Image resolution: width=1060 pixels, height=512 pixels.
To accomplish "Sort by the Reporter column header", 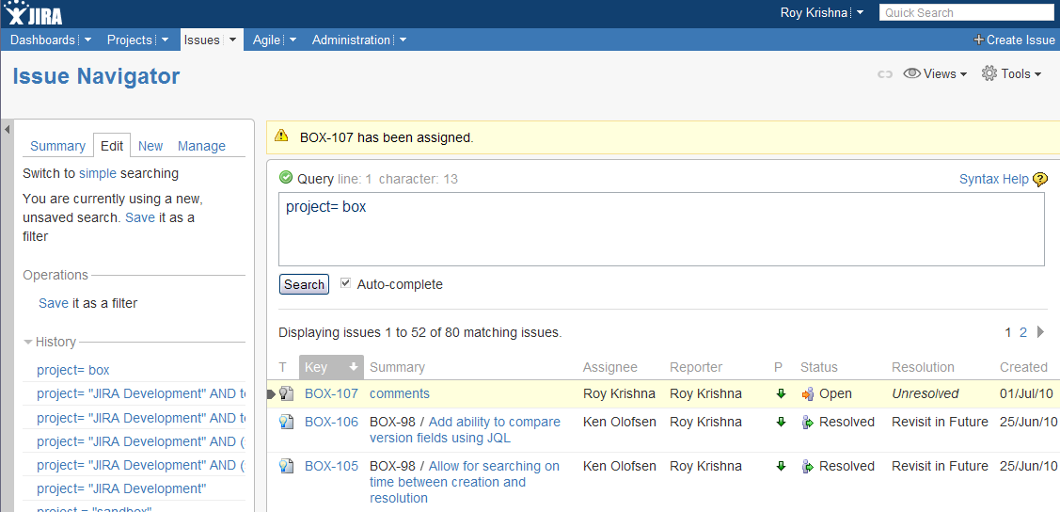I will tap(696, 367).
